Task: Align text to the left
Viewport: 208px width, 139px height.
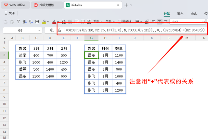Action: click(153, 22)
